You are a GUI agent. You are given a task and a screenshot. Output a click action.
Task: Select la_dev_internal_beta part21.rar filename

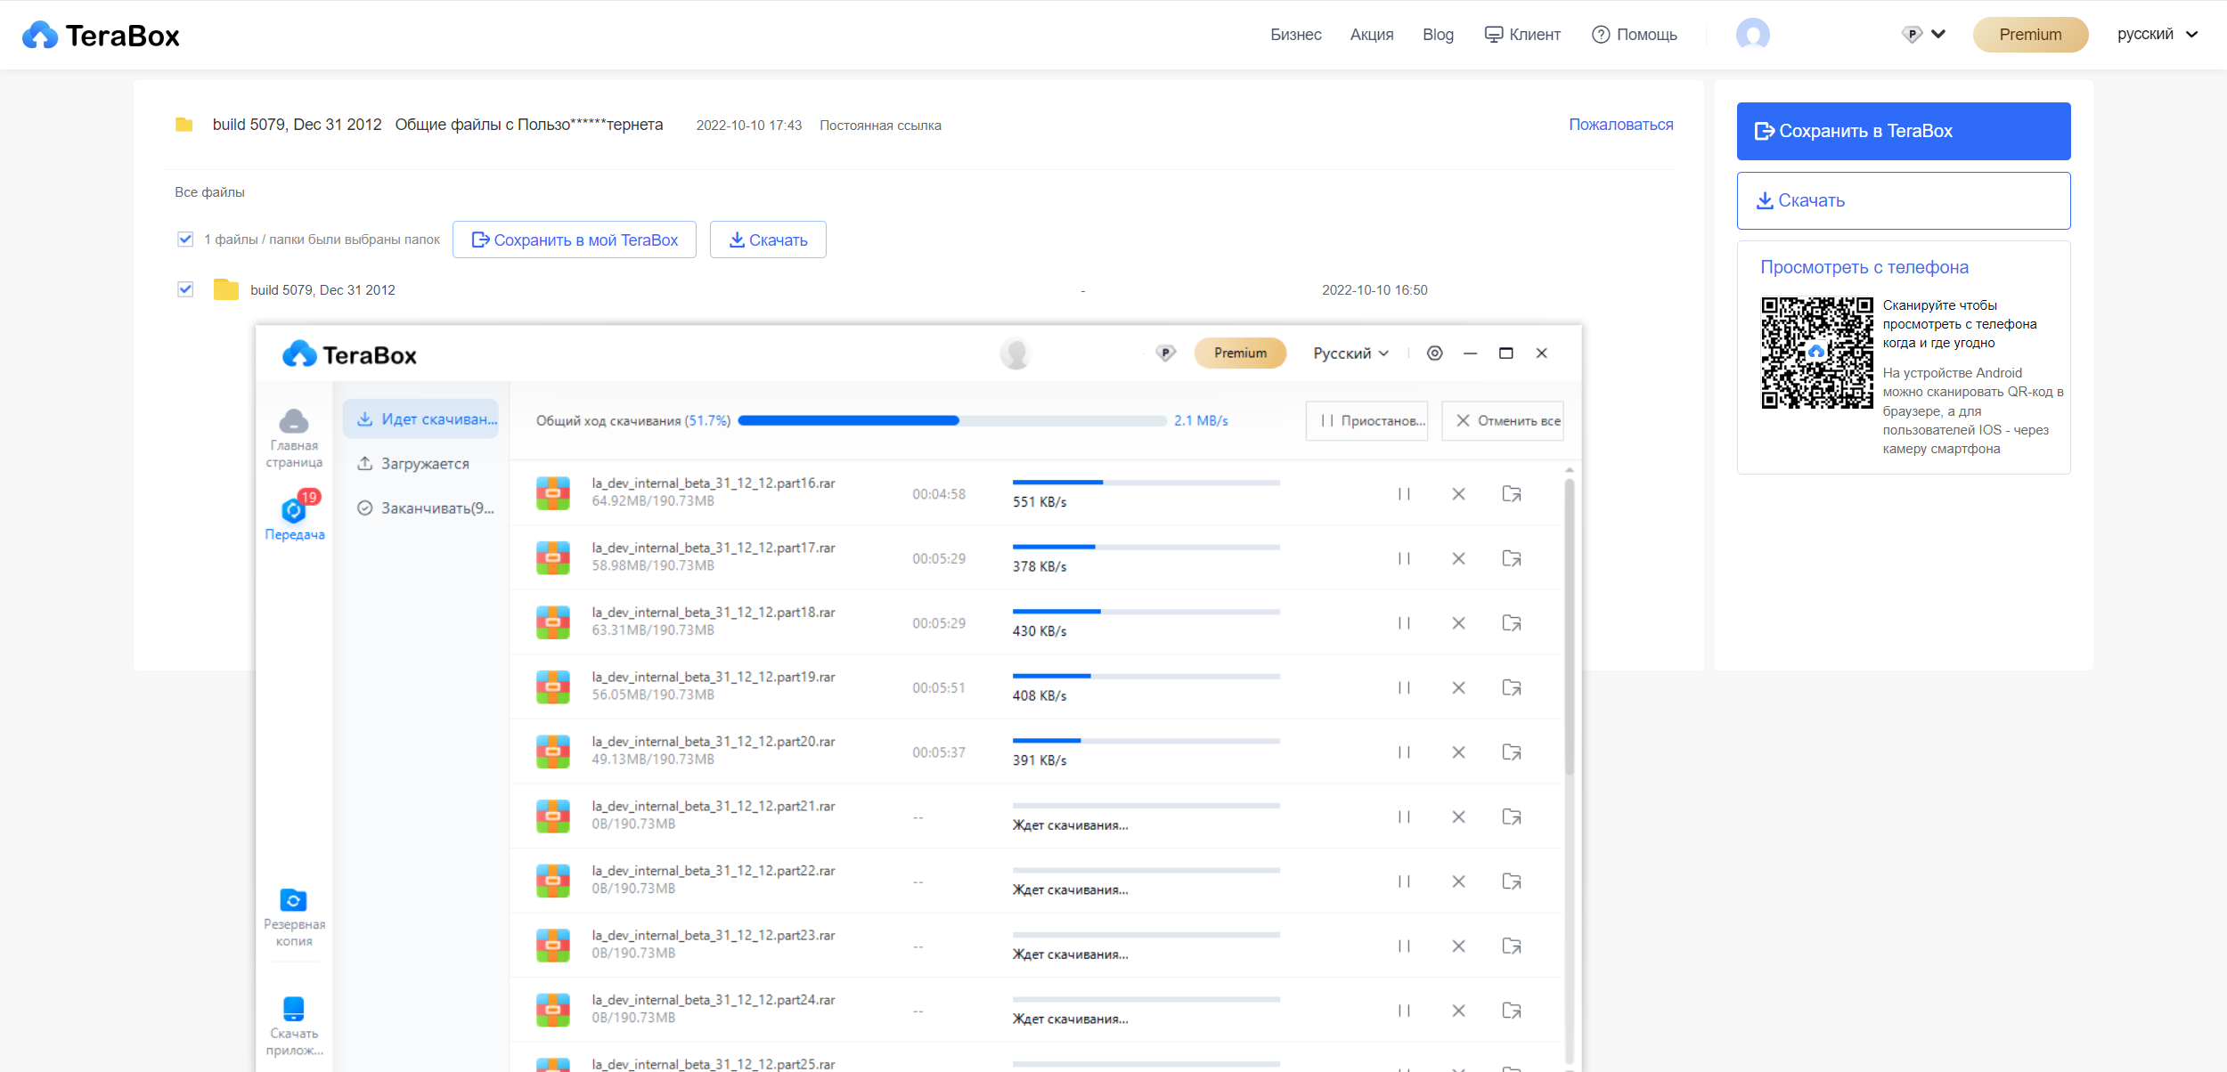coord(714,807)
